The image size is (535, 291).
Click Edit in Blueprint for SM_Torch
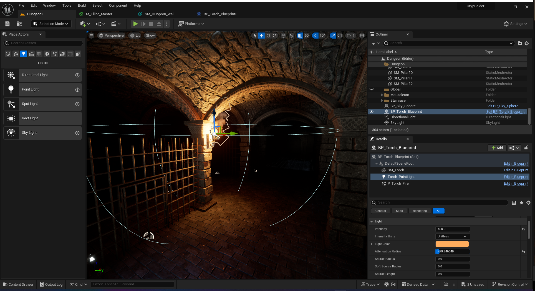pyautogui.click(x=516, y=170)
